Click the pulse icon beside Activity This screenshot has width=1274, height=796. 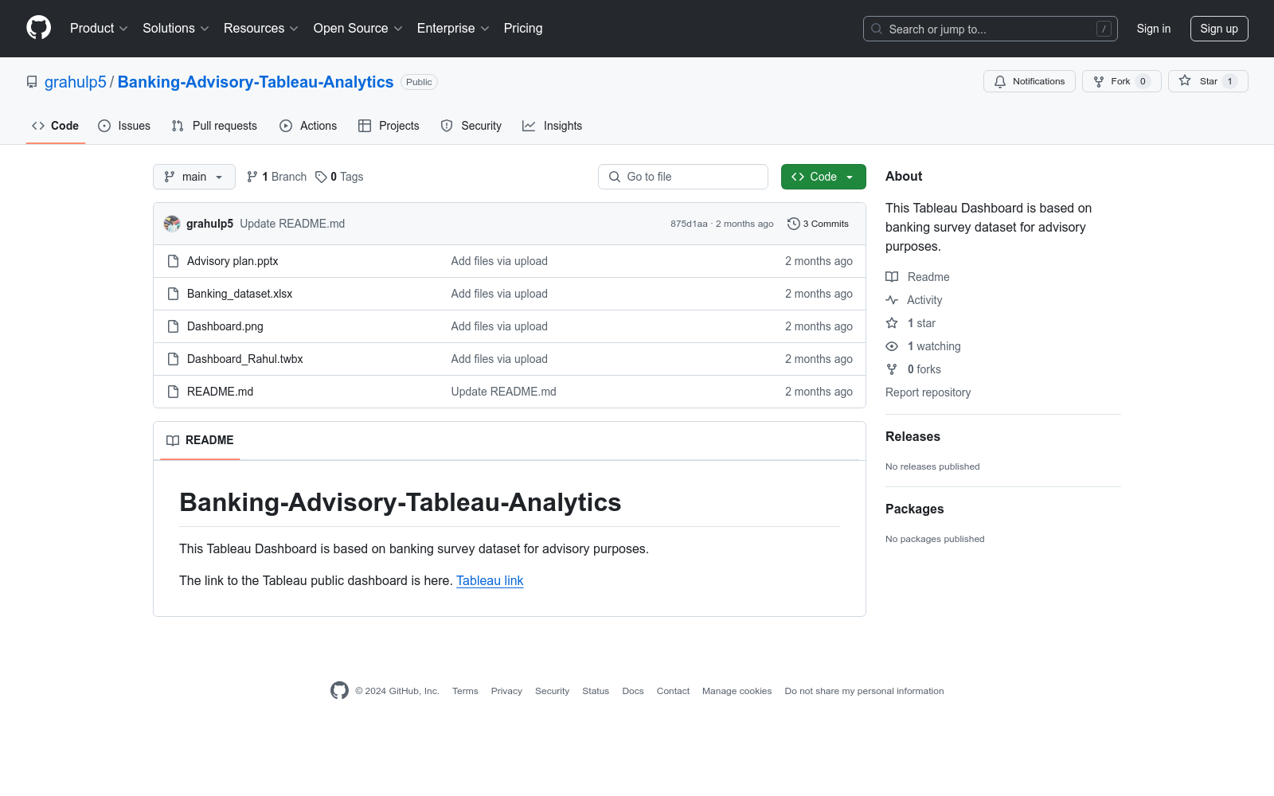(892, 300)
